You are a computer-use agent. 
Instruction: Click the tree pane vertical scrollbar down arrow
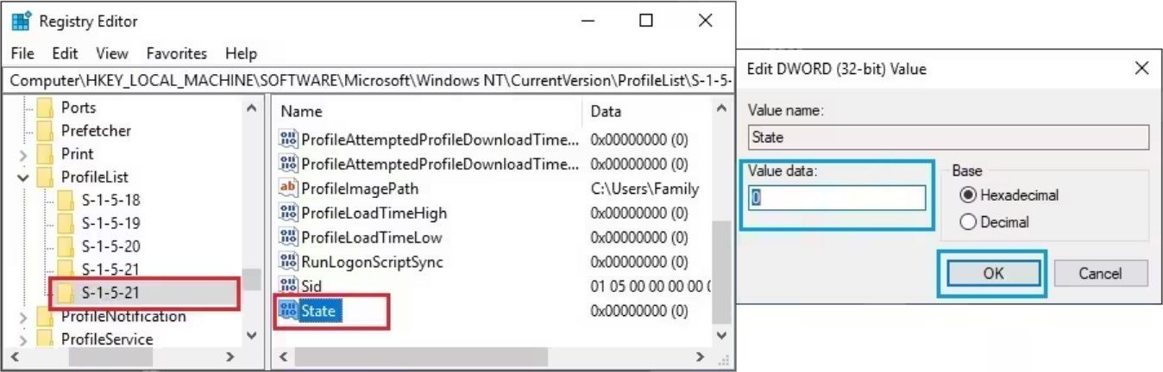(251, 335)
